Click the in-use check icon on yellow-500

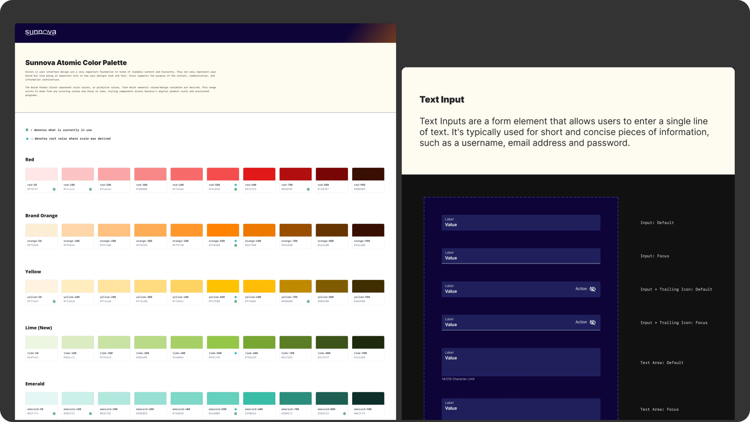tap(235, 301)
